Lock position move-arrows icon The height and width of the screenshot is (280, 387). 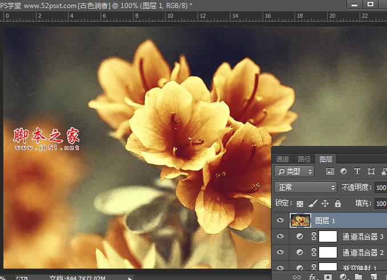(x=325, y=204)
